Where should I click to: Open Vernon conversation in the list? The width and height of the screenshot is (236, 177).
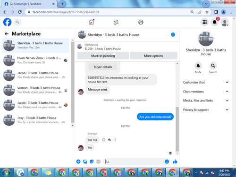coord(35,90)
